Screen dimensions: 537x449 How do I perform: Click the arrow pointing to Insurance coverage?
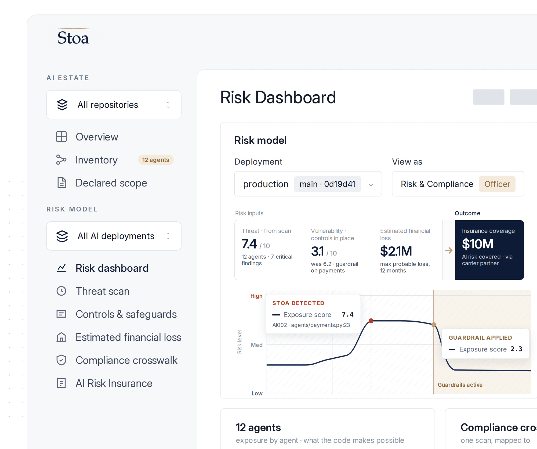(449, 250)
